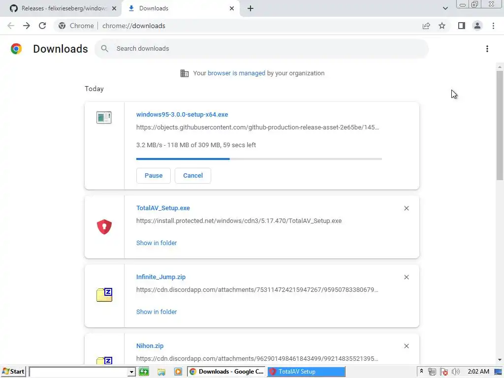Open the media player taskbar icon
The image size is (504, 378).
pyautogui.click(x=178, y=372)
